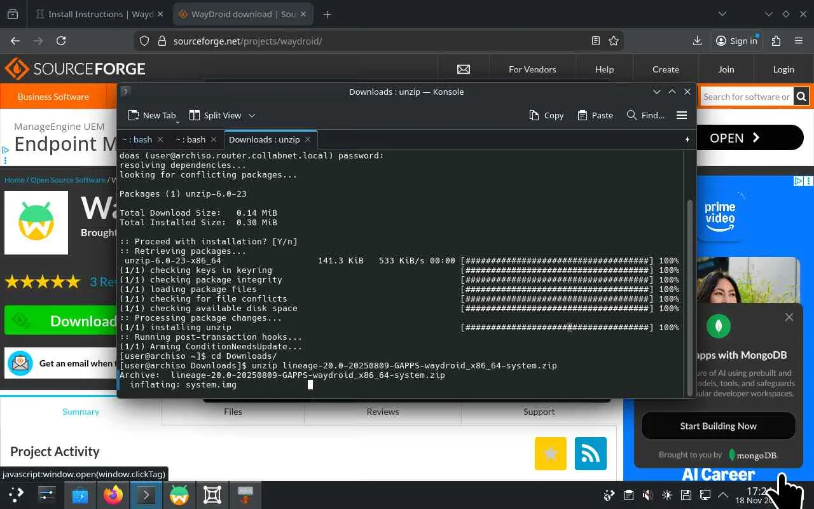Click the Join link on SourceForge

click(x=726, y=69)
